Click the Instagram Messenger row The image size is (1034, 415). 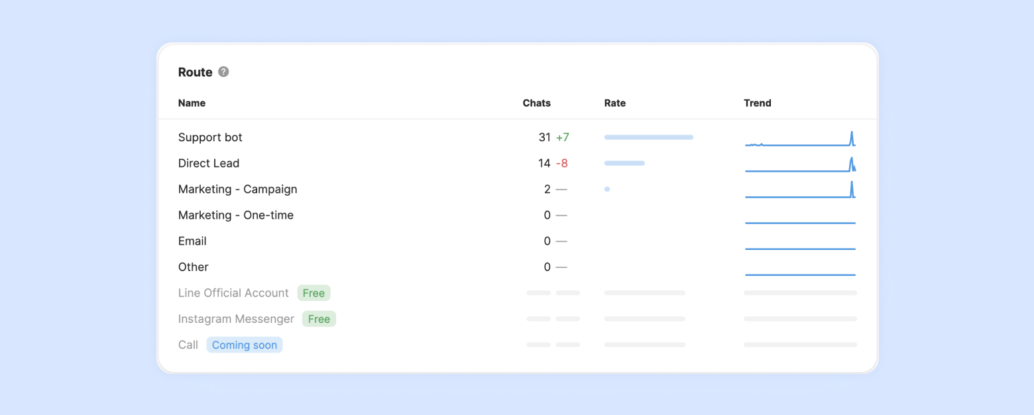[236, 319]
